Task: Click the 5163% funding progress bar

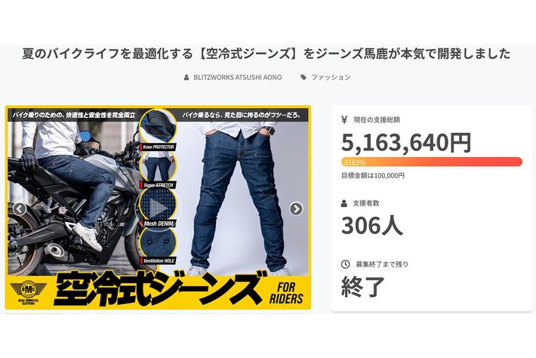Action: pos(431,162)
